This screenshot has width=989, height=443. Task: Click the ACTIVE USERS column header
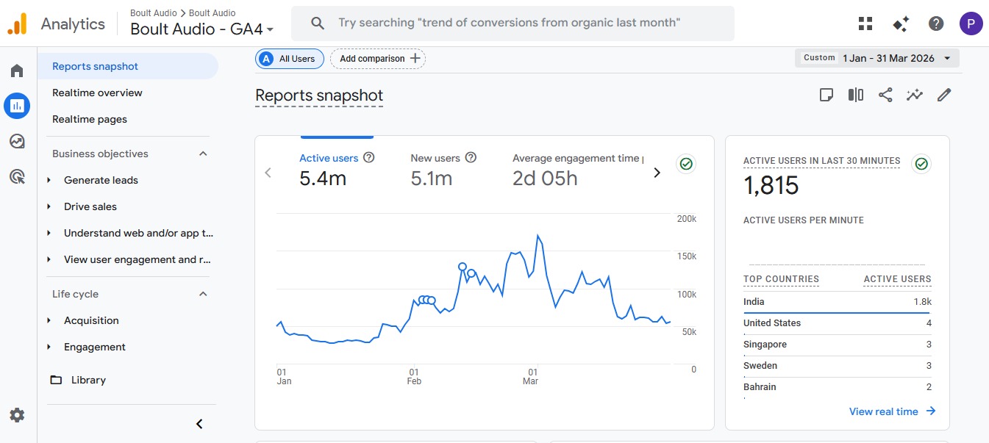pyautogui.click(x=897, y=279)
